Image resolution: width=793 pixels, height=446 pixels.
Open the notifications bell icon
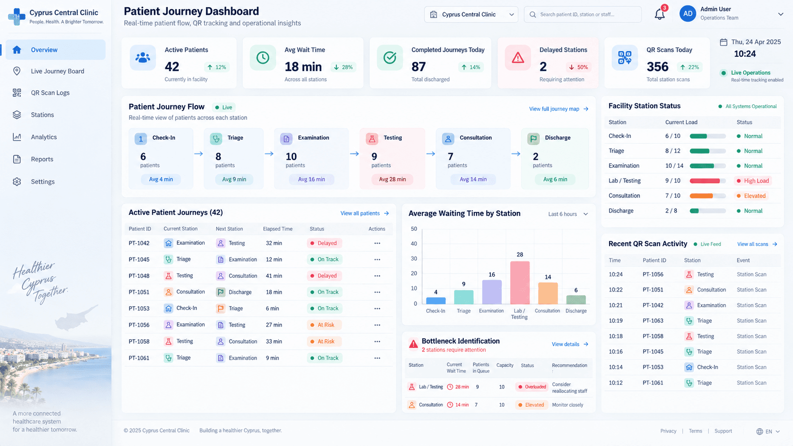click(x=659, y=14)
